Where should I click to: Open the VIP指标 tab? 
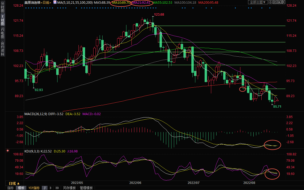[34, 188]
